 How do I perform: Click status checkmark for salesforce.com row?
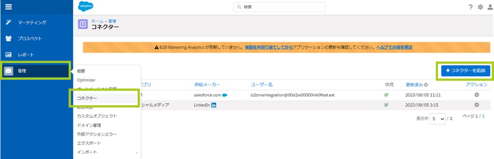pos(386,95)
